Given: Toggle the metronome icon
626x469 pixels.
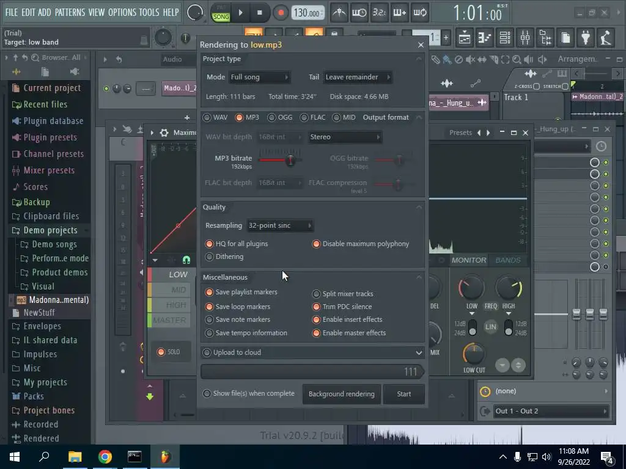Looking at the screenshot, I should tap(339, 13).
